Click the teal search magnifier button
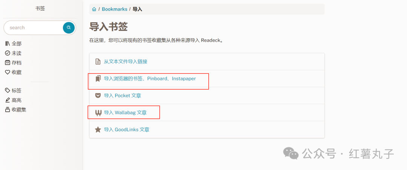The image size is (407, 170). click(x=69, y=28)
